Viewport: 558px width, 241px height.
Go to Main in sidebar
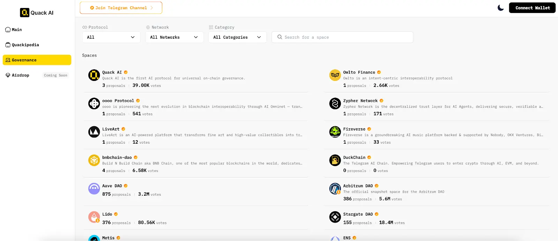[17, 30]
